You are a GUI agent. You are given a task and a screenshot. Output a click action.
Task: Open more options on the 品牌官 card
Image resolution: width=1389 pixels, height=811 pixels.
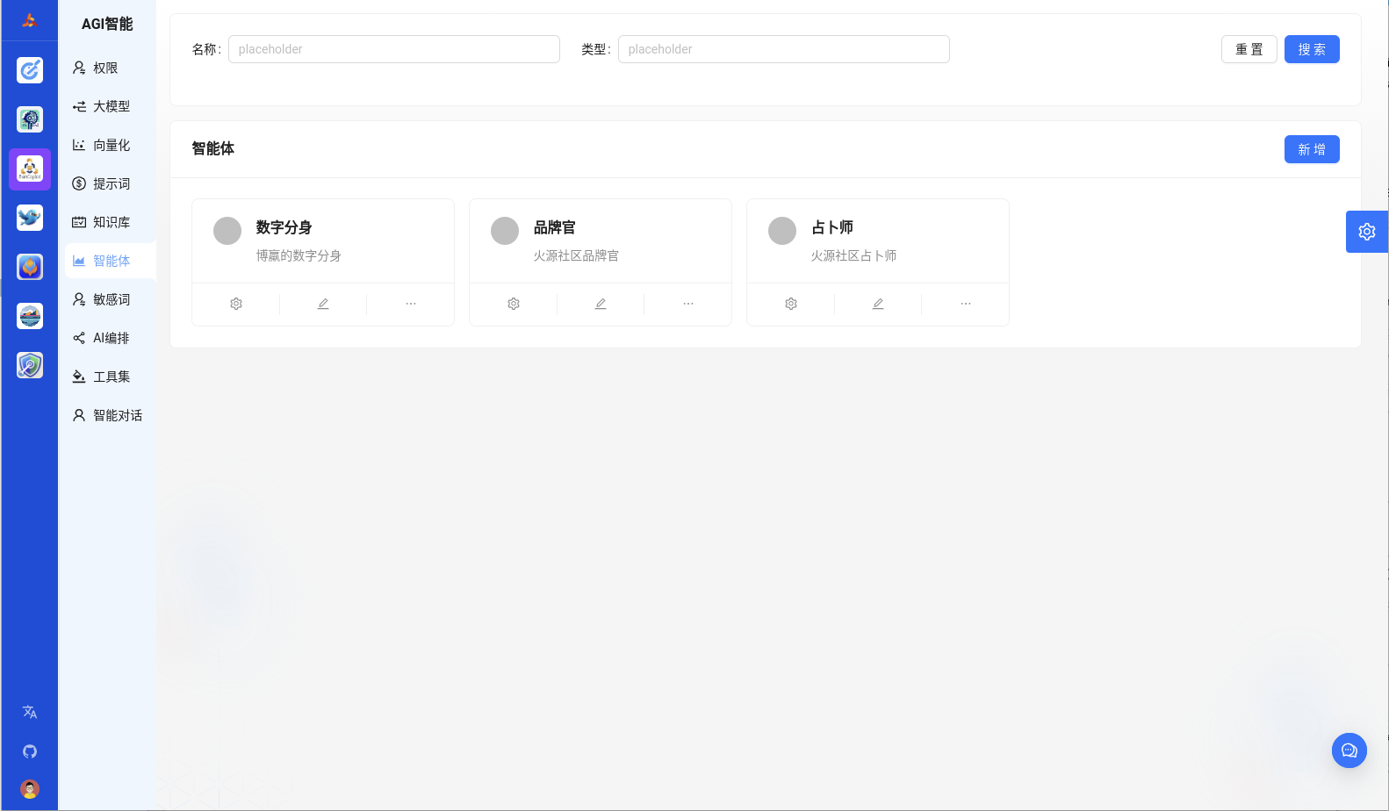point(688,304)
